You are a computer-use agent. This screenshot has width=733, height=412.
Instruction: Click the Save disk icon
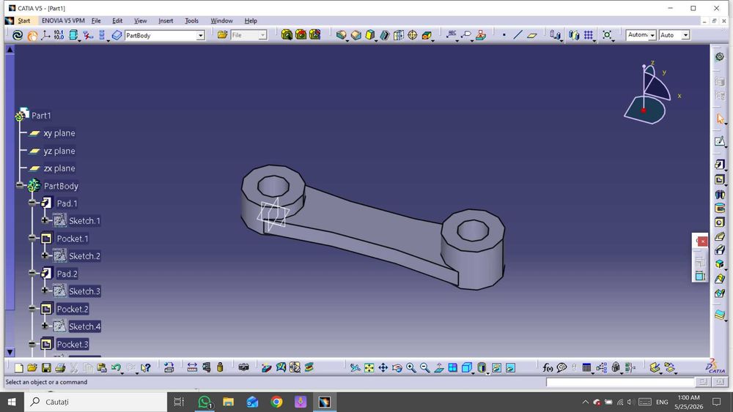tap(45, 367)
